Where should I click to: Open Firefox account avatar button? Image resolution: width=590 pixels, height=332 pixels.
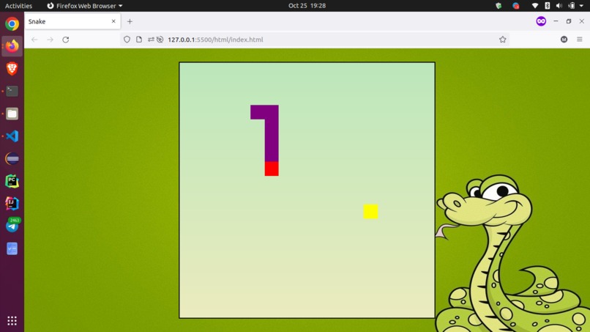tap(564, 40)
